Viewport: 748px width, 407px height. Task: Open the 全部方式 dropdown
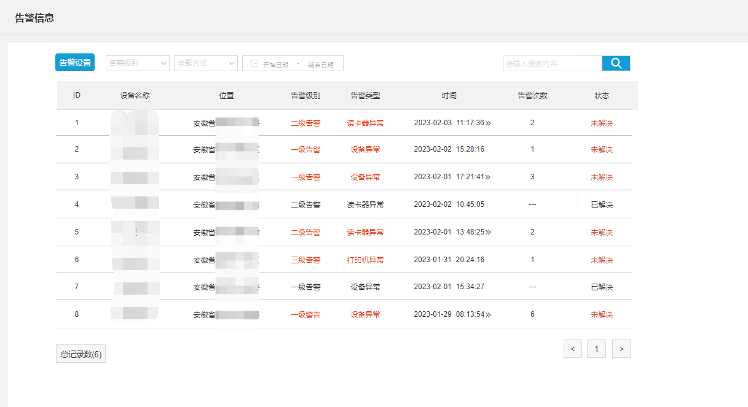click(206, 63)
